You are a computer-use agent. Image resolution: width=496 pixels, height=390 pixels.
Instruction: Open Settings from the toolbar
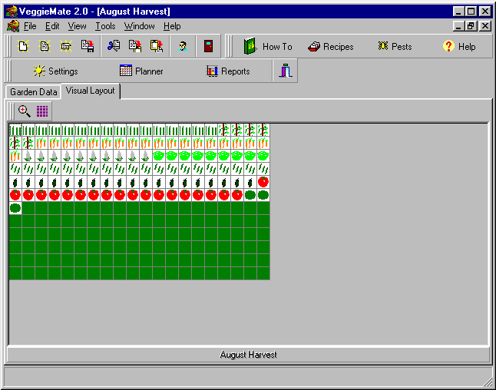[55, 71]
